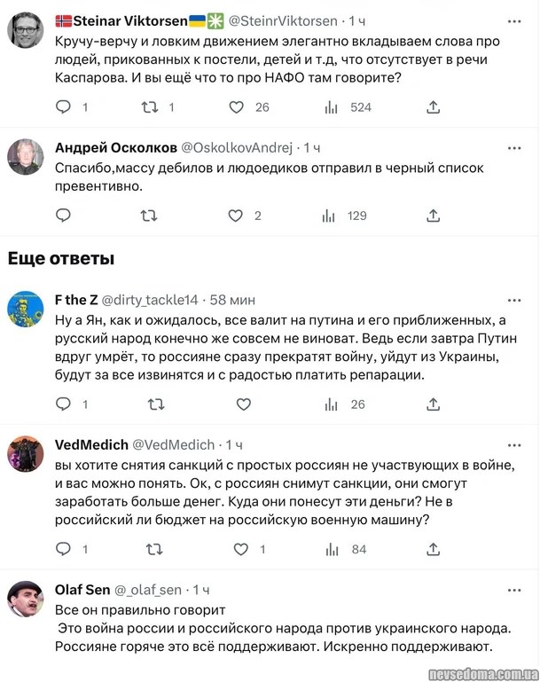Retweet Андрей Осколков's post

pyautogui.click(x=150, y=215)
